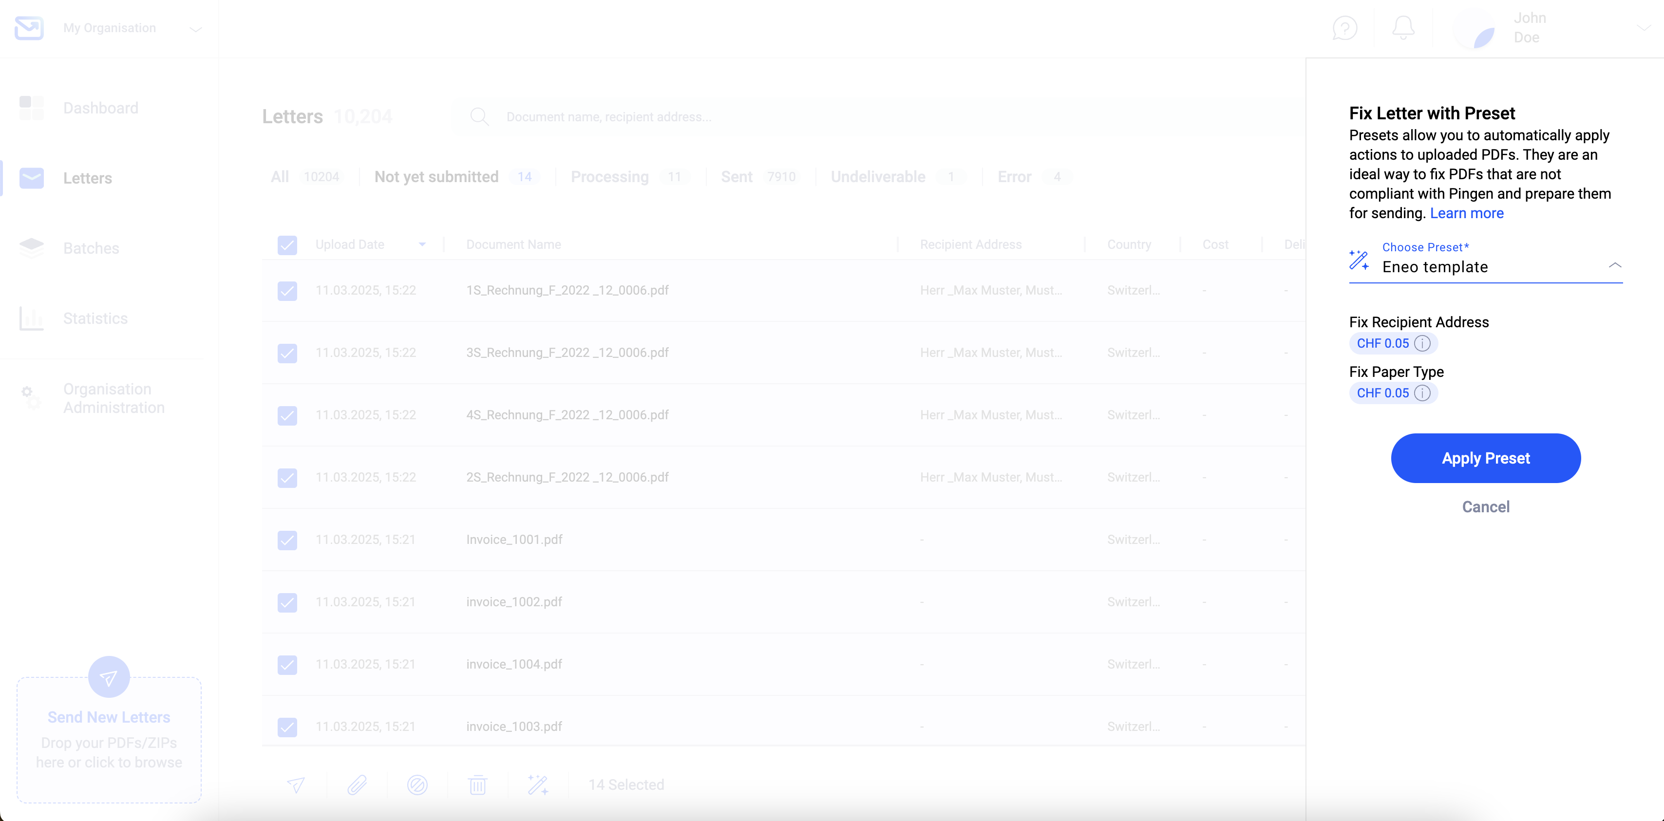Uncheck 1S_Rechnung_F_2022 _12_0006.pdf checkbox
This screenshot has width=1664, height=821.
click(x=287, y=291)
